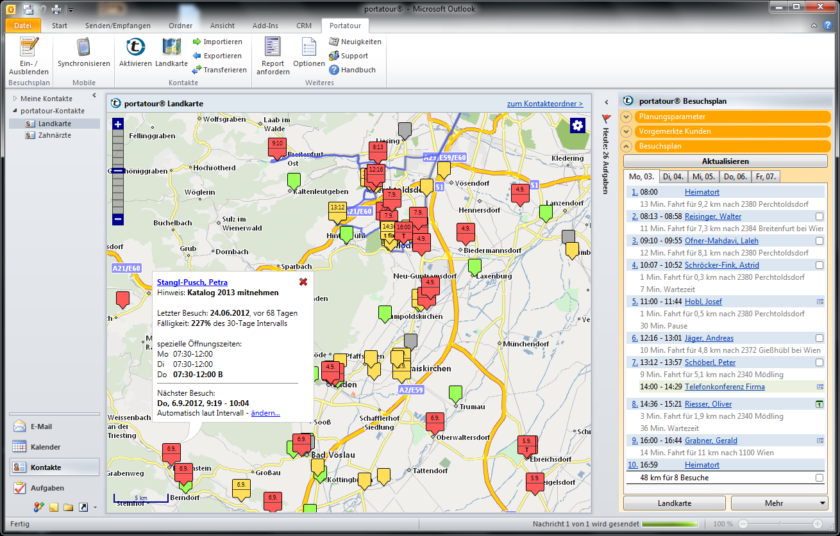The width and height of the screenshot is (840, 536).
Task: Select the Fr, 07. day tab
Action: [765, 176]
